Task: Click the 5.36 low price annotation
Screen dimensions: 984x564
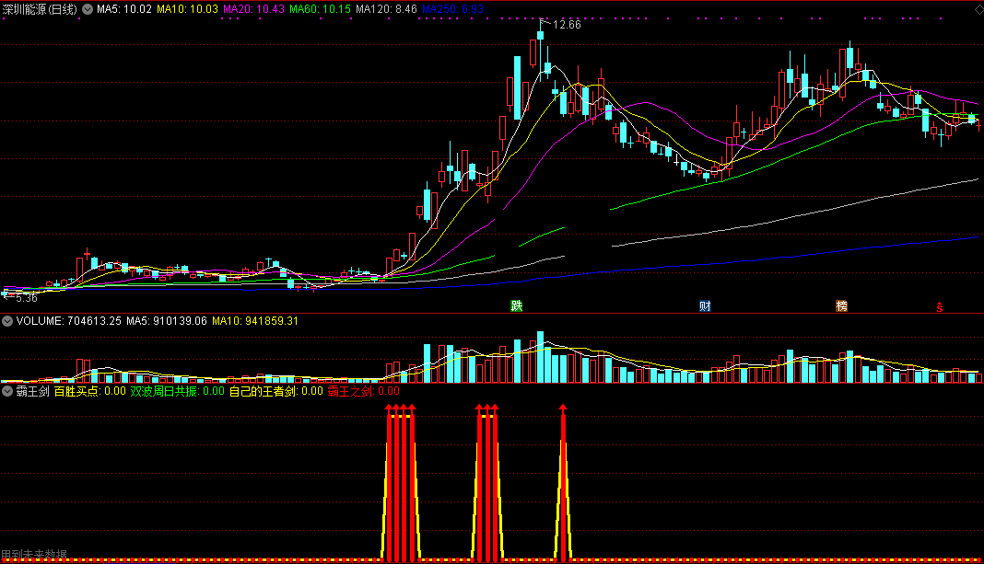Action: tap(27, 298)
